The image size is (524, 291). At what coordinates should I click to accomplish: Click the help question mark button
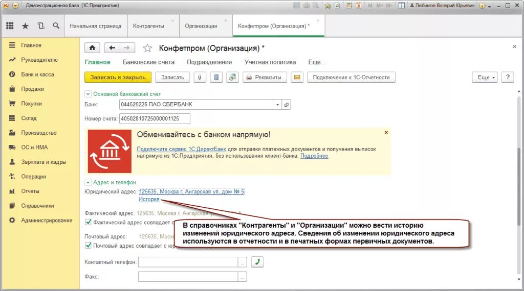(x=508, y=77)
